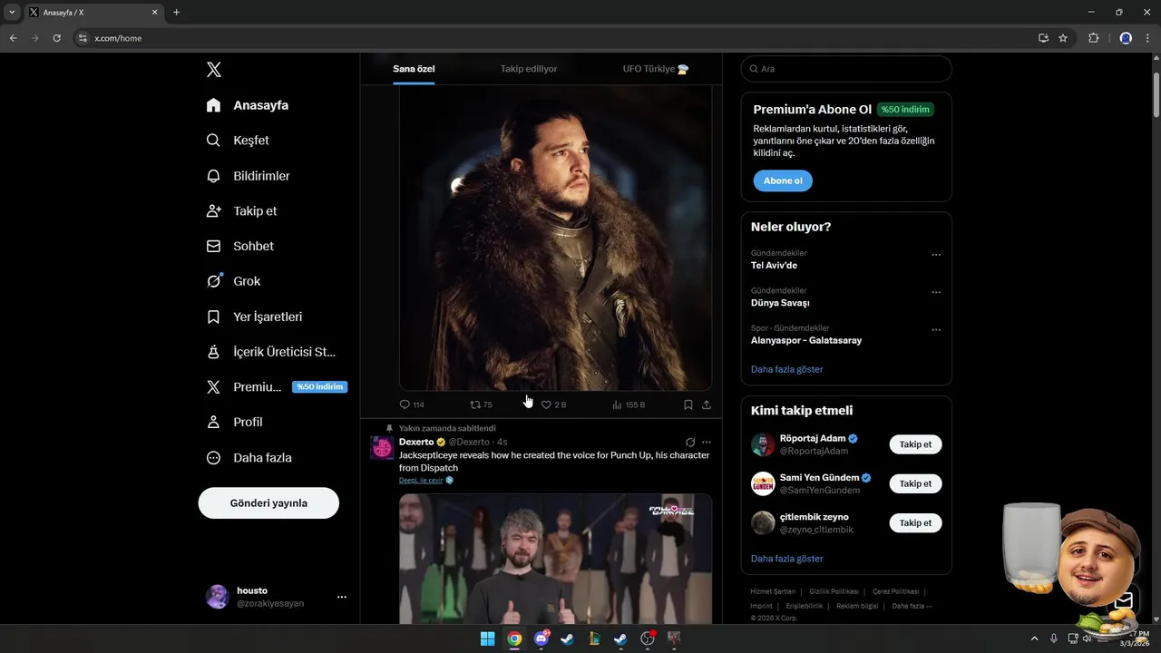Open Daha fazla menu in sidebar
Image resolution: width=1161 pixels, height=653 pixels.
249,458
